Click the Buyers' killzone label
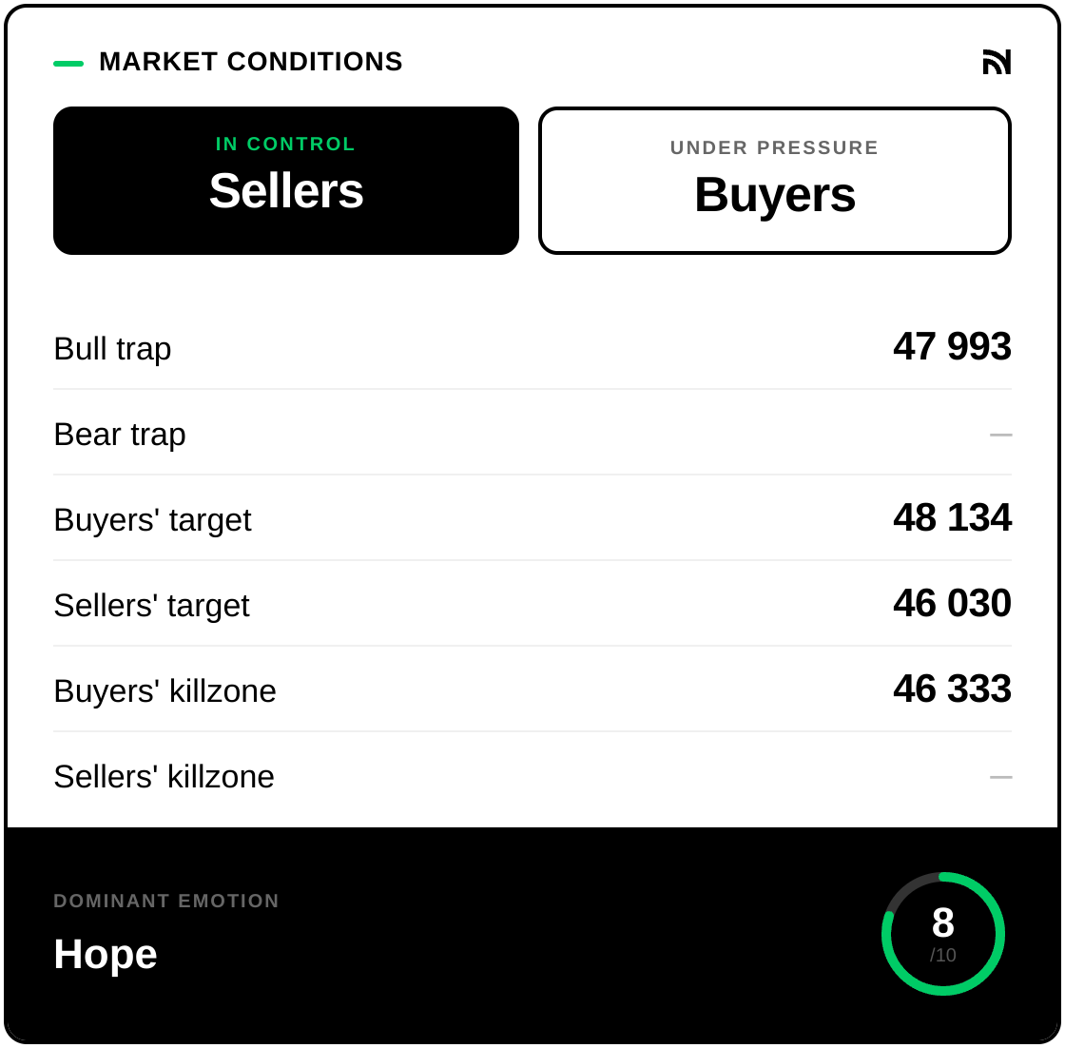Image resolution: width=1065 pixels, height=1048 pixels. pos(165,691)
